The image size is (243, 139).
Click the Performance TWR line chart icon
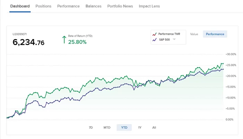[154, 34]
